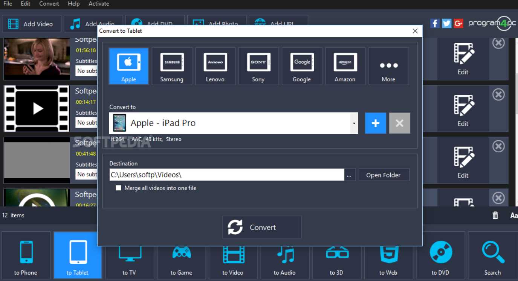
Task: Open the Twitter page link
Action: (447, 23)
